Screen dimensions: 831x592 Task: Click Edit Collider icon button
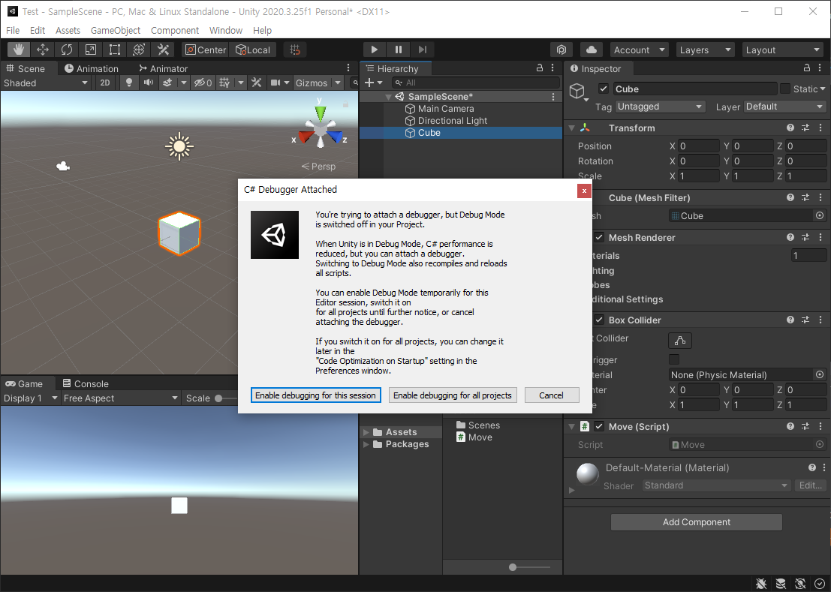[680, 341]
